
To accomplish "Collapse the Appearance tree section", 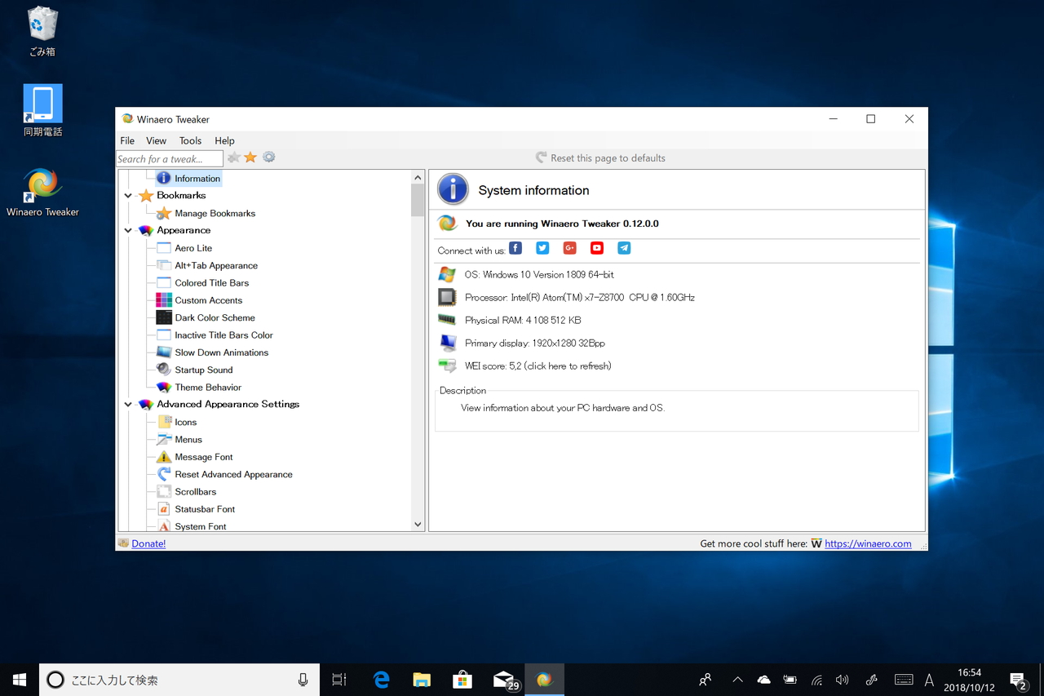I will [x=128, y=230].
